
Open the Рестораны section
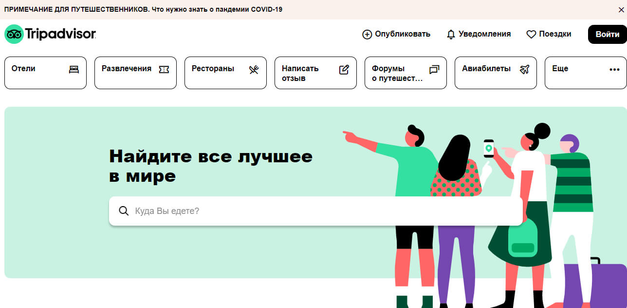[x=212, y=68]
